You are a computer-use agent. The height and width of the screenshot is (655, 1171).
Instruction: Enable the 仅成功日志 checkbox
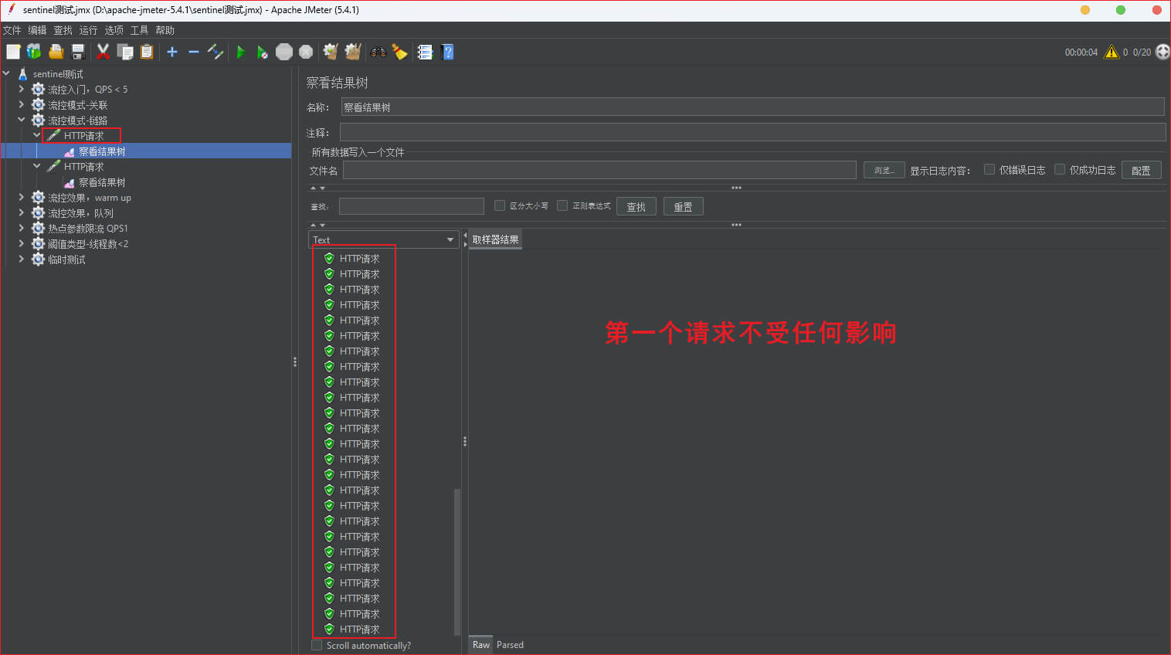(x=1060, y=169)
